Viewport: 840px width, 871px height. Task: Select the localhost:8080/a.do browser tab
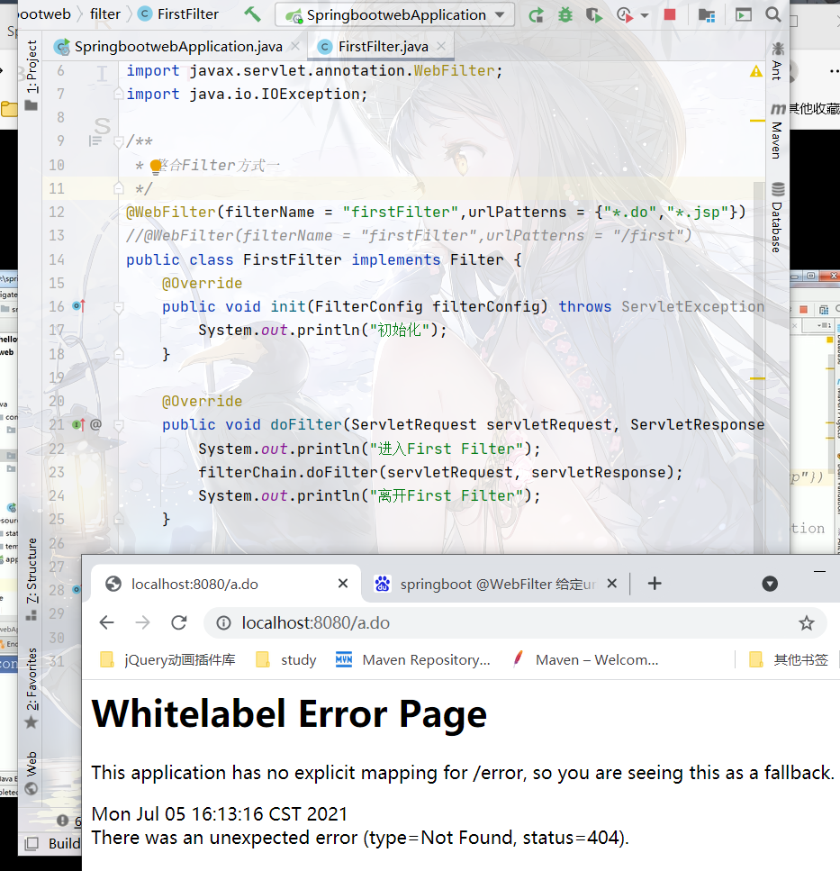point(227,584)
